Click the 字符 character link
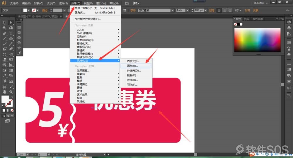Image resolution: width=293 pixels, height=158 pixels. [x=133, y=11]
